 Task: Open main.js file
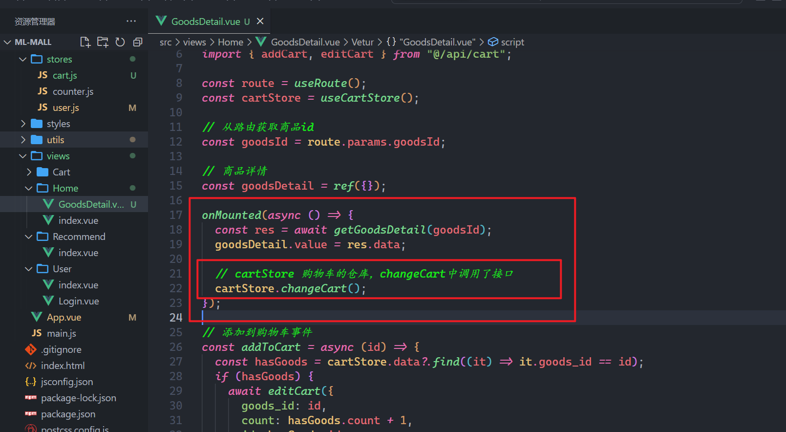(62, 333)
